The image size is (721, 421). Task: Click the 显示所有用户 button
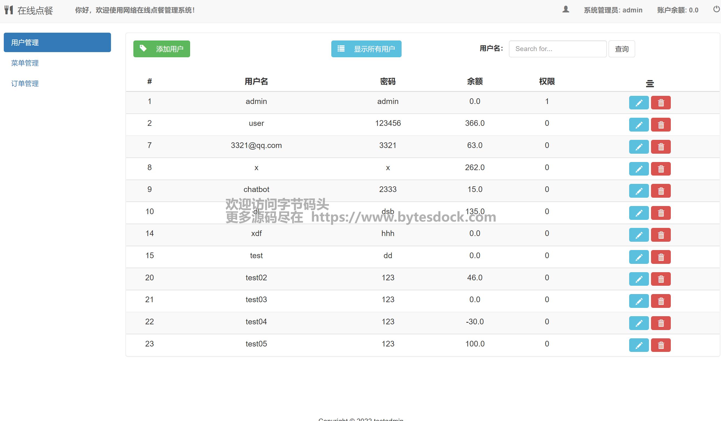(366, 49)
